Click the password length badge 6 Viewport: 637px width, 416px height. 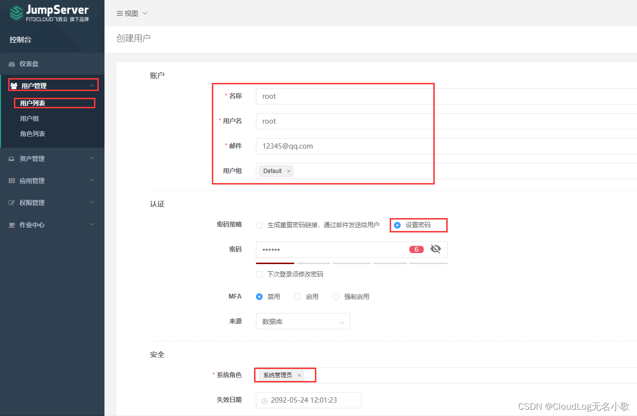coord(417,249)
